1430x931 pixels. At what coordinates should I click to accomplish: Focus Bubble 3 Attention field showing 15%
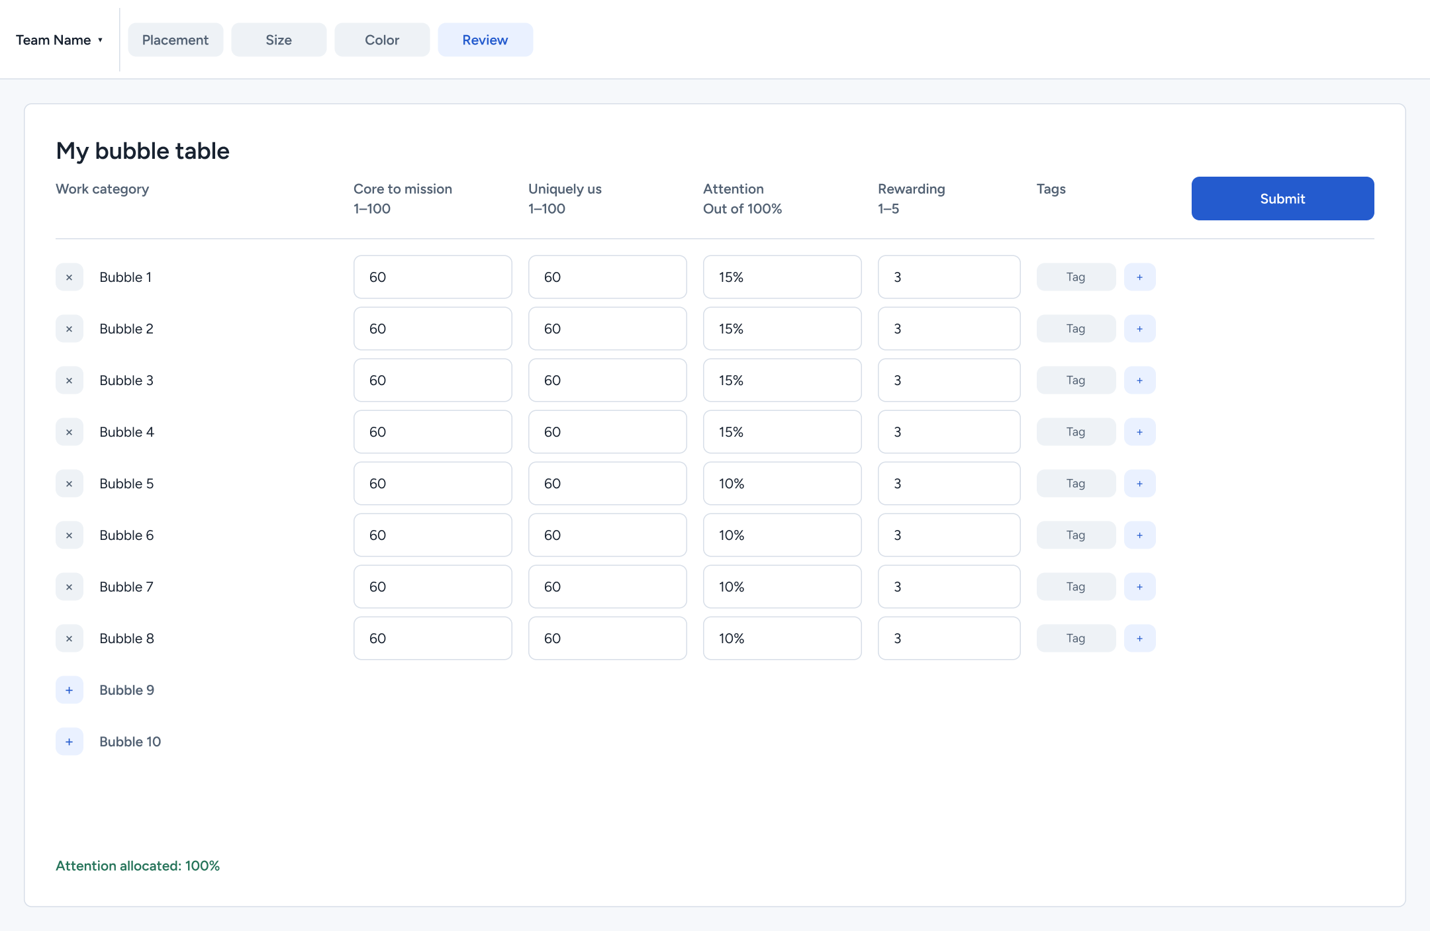pyautogui.click(x=783, y=380)
